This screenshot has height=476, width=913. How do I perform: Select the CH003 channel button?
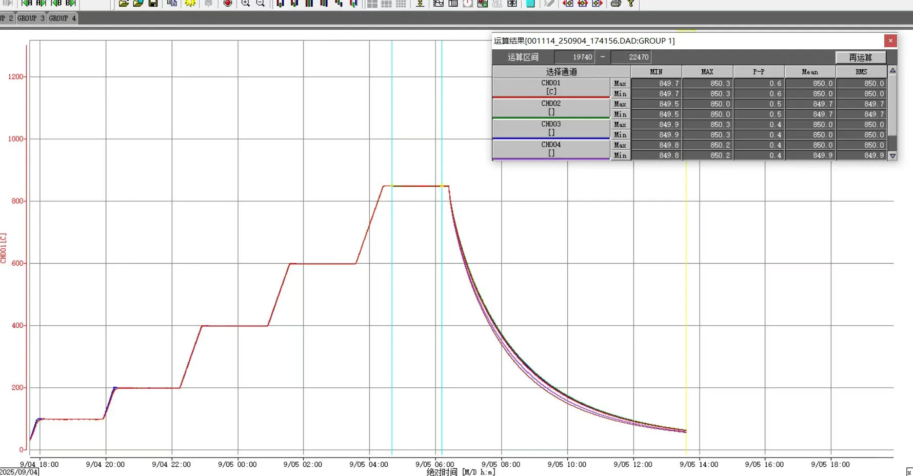(x=551, y=128)
